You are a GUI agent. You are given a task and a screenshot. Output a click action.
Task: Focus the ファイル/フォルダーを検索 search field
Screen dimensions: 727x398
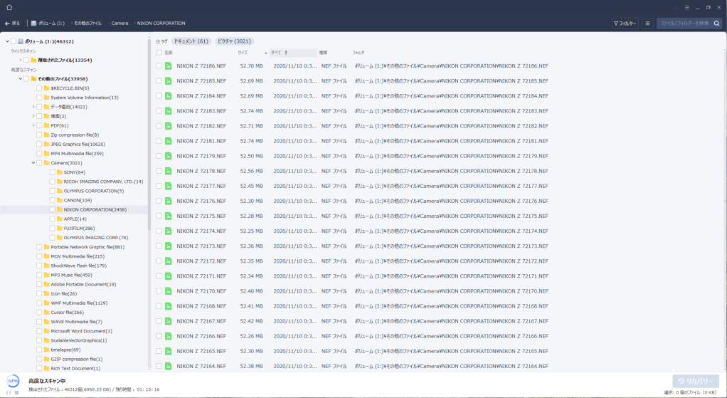(683, 23)
